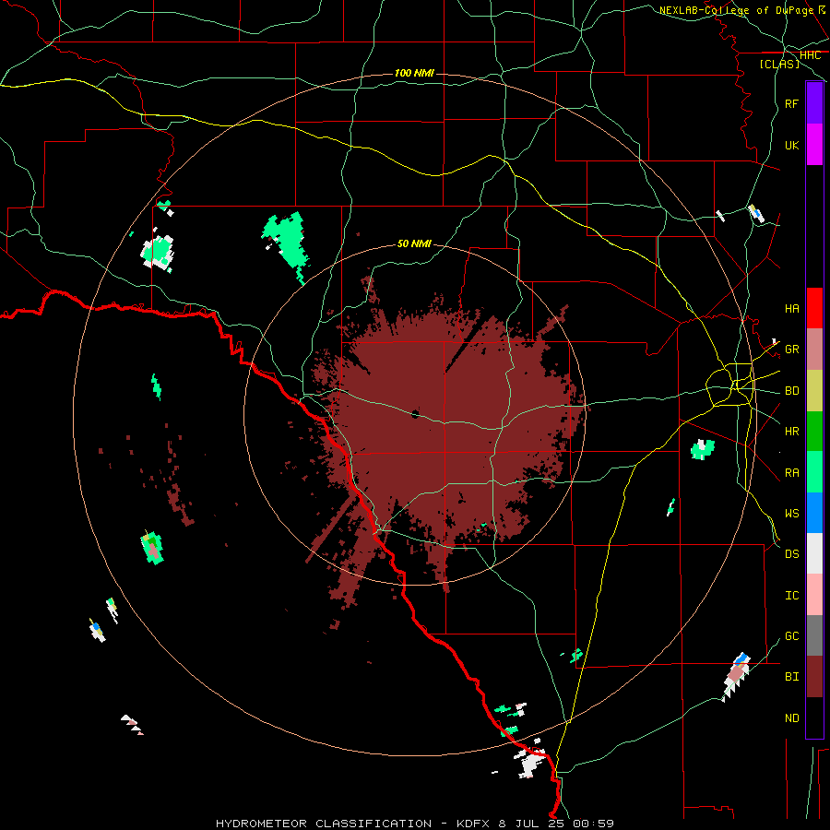Click the HA red legend swatch

pyautogui.click(x=814, y=308)
